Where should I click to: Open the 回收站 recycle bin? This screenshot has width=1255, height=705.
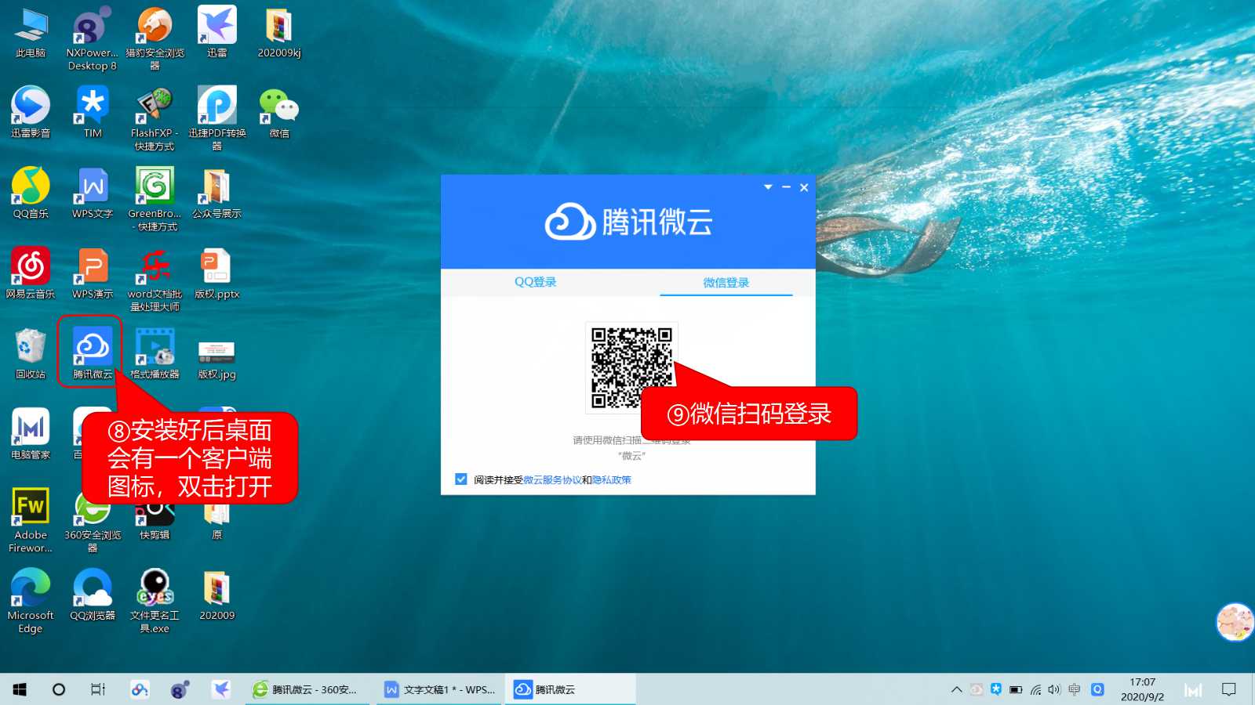[31, 354]
